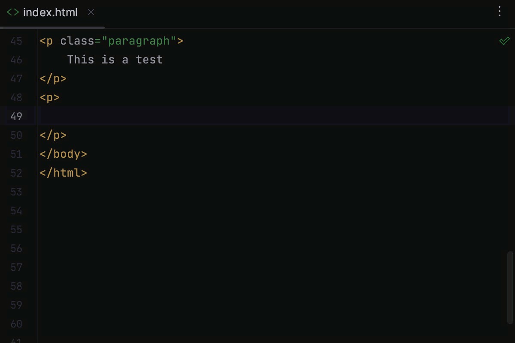Click the HTML file type icon beside index.html
The height and width of the screenshot is (343, 515).
pyautogui.click(x=12, y=12)
